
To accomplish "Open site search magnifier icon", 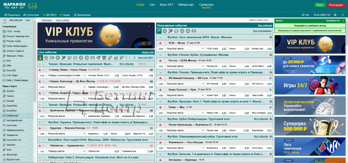I will pyautogui.click(x=343, y=15).
